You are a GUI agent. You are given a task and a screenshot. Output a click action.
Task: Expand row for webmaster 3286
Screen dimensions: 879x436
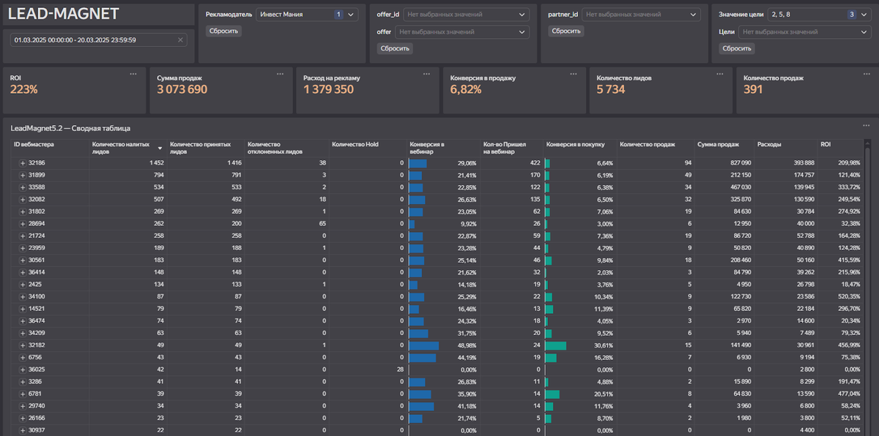pyautogui.click(x=22, y=382)
